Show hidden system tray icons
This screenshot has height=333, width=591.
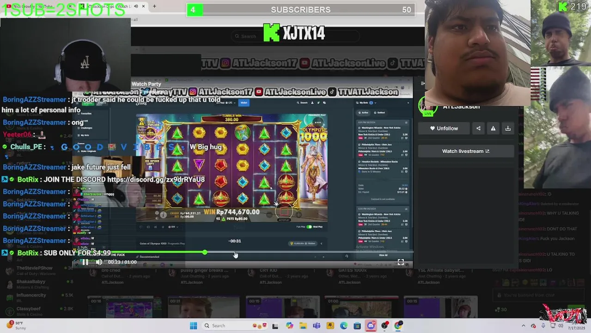tap(523, 326)
